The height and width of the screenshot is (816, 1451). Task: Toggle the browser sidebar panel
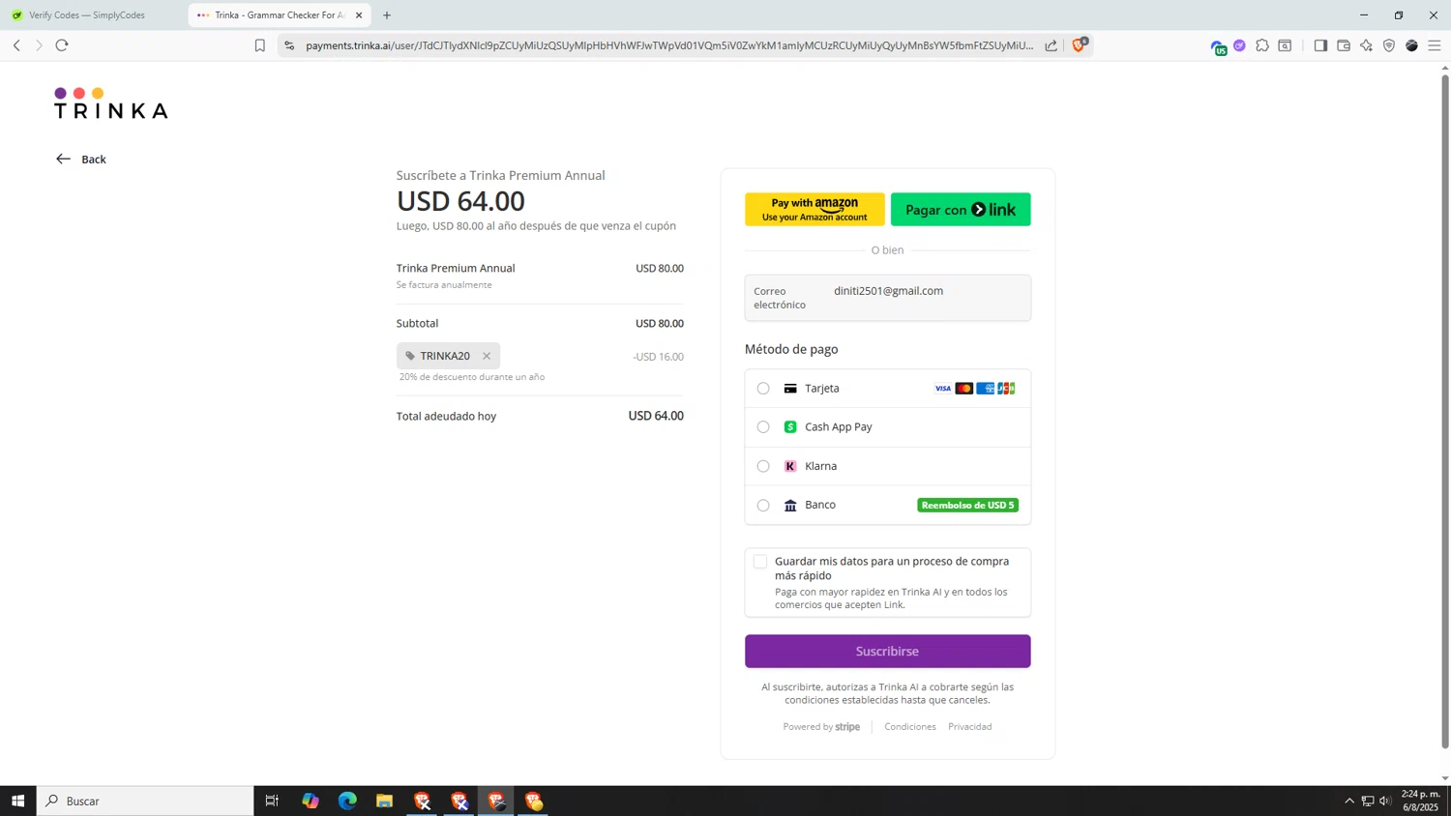tap(1320, 45)
